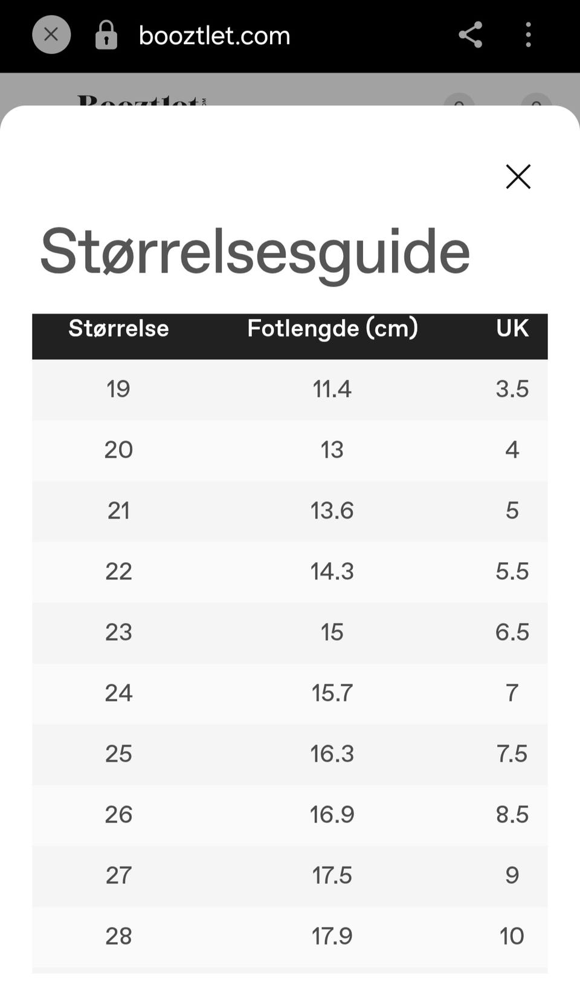This screenshot has width=580, height=985.
Task: Tap the UK column header
Action: [x=512, y=328]
